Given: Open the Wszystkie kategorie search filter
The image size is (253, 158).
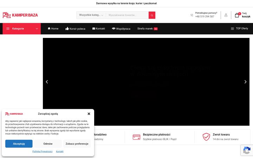Looking at the screenshot, I should coord(91,15).
